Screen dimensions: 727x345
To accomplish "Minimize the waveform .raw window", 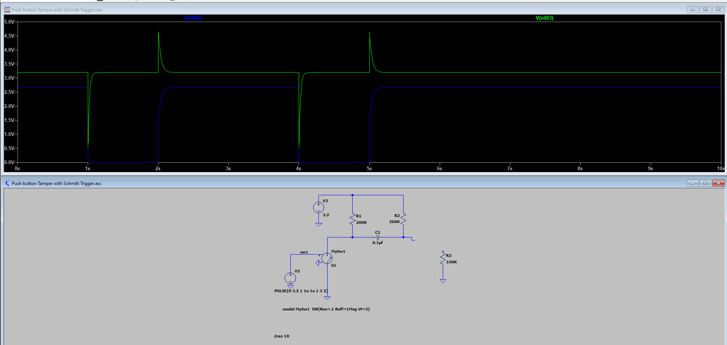I will [692, 9].
